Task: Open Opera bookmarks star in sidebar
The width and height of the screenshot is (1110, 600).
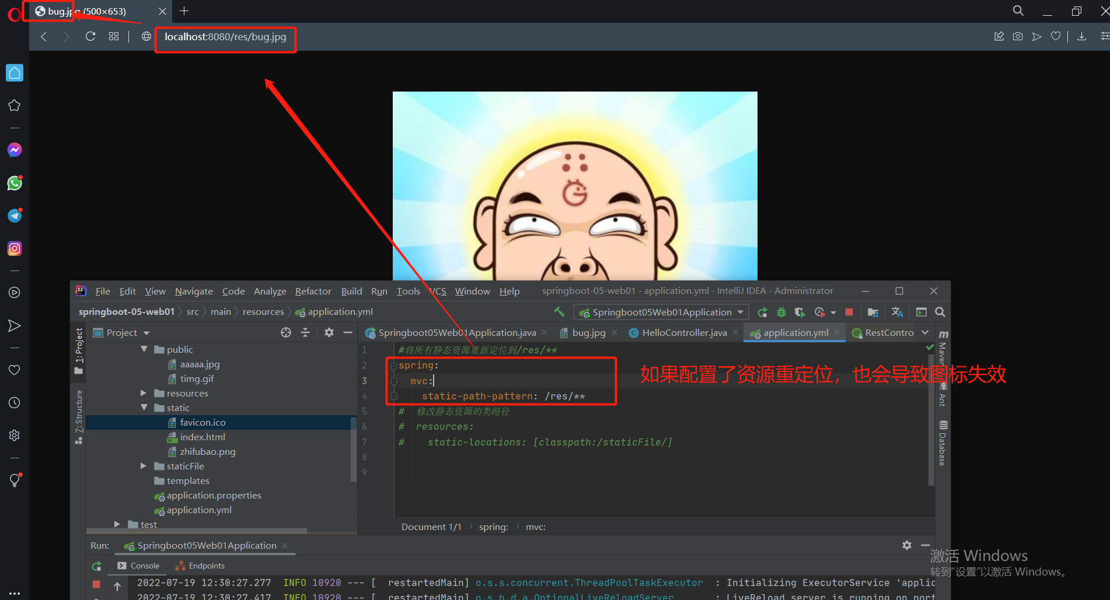Action: 15,106
